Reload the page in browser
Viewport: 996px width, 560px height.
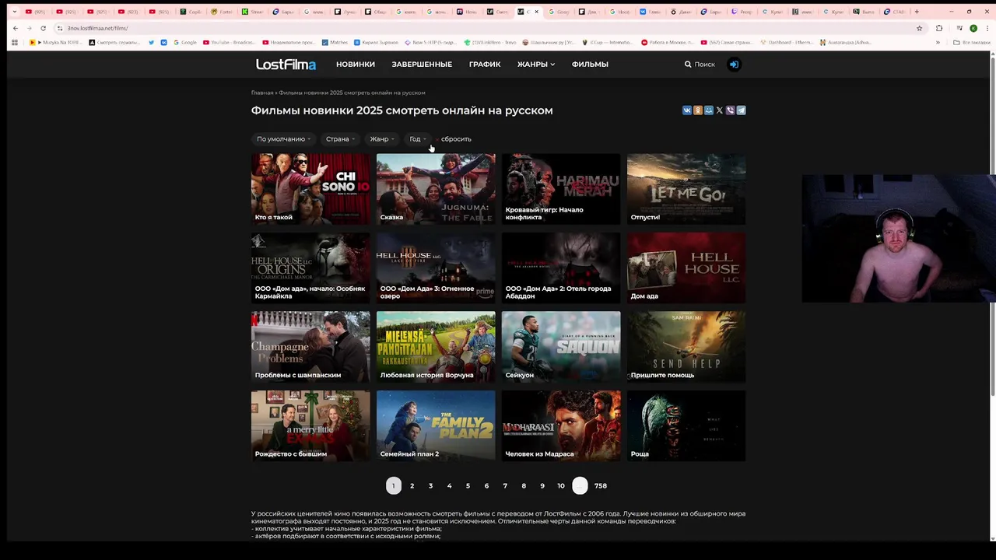43,28
